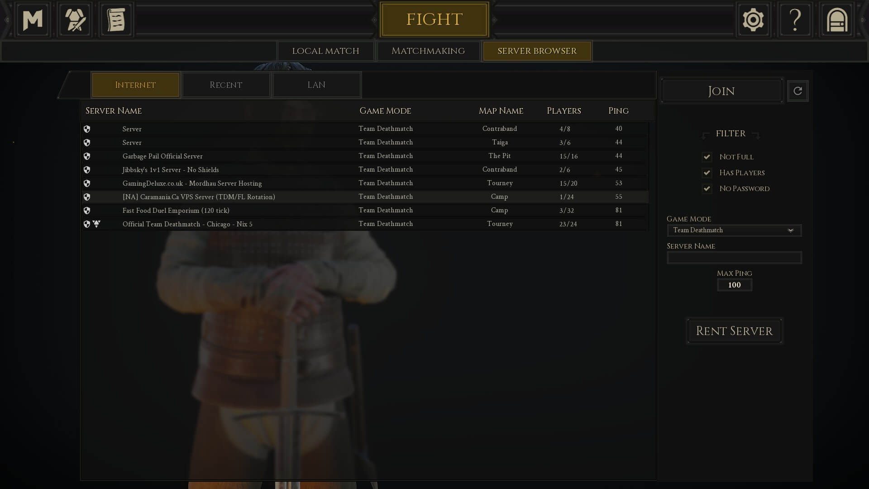Click the official trophy icon on Chicago server
869x489 pixels.
pyautogui.click(x=96, y=224)
